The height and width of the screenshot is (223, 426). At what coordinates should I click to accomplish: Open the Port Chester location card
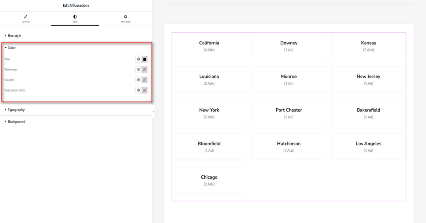click(289, 113)
